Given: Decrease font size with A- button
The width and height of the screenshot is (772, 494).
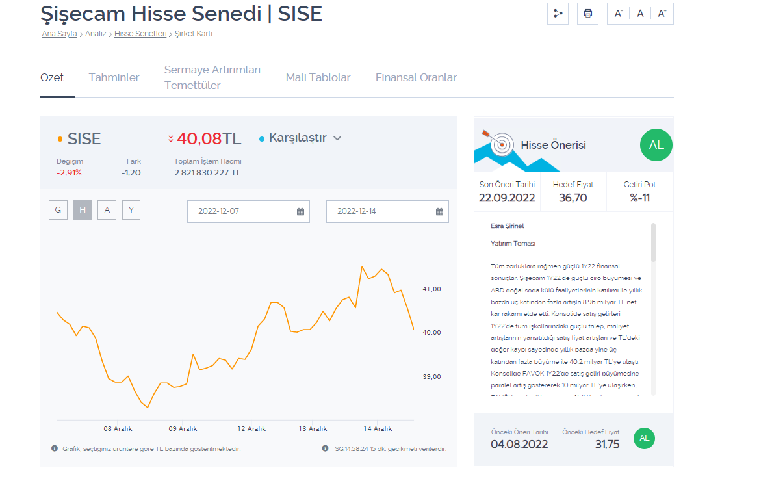Looking at the screenshot, I should click(x=619, y=14).
